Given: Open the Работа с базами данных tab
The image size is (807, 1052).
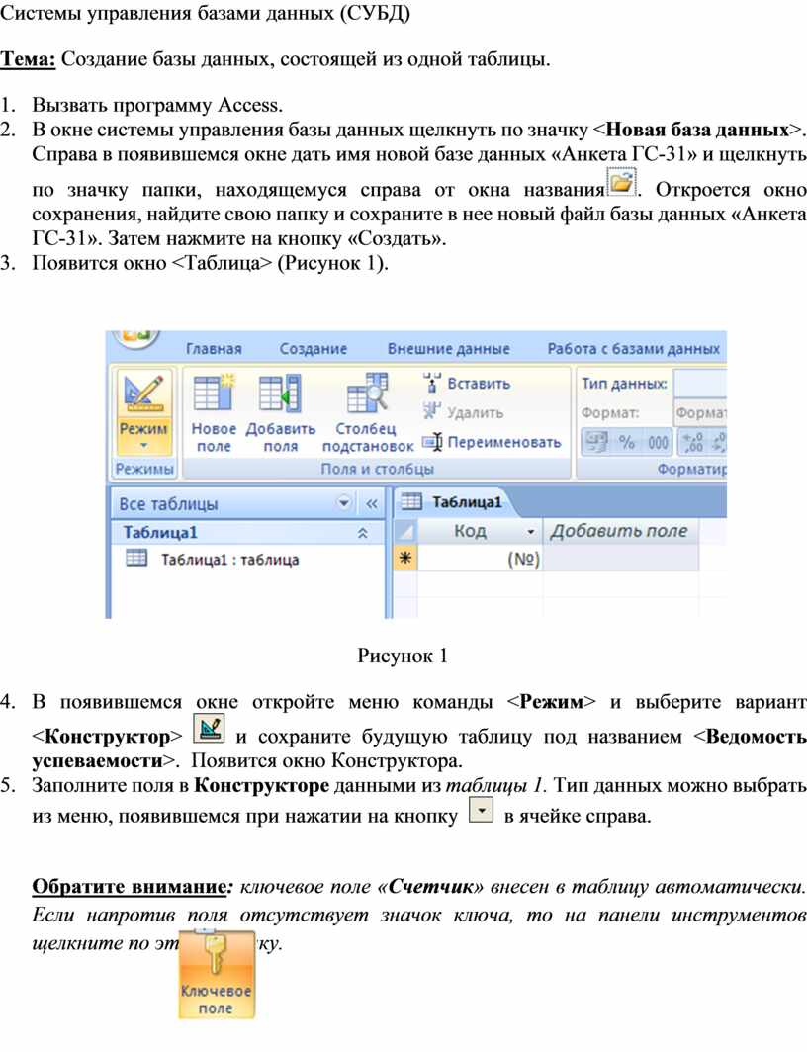Looking at the screenshot, I should [633, 349].
